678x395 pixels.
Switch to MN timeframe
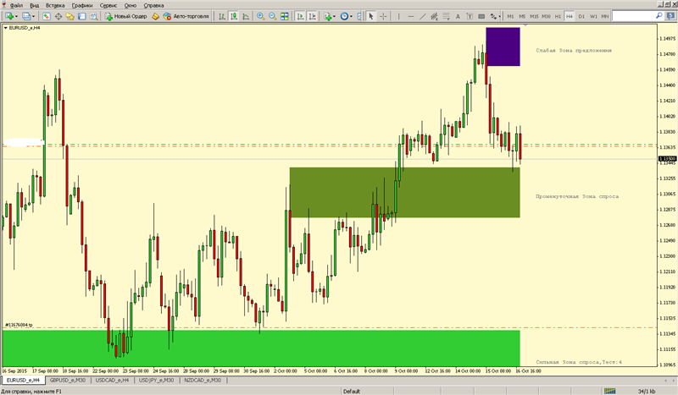click(604, 16)
